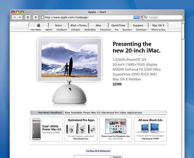Click the vertical scrollbar thumb
This screenshot has width=194, height=158.
tap(183, 31)
